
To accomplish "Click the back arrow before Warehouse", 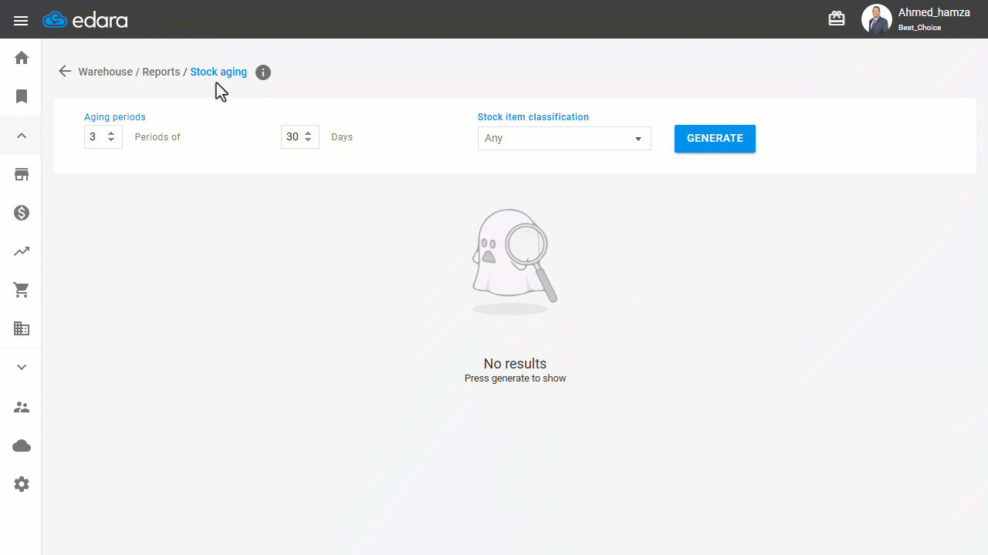I will pyautogui.click(x=65, y=71).
